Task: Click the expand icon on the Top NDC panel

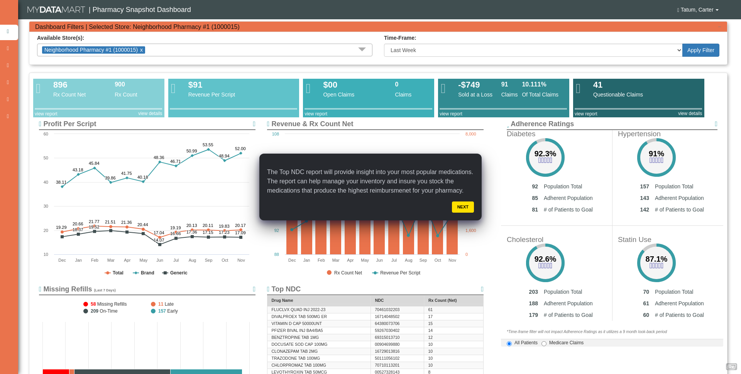Action: (x=482, y=289)
